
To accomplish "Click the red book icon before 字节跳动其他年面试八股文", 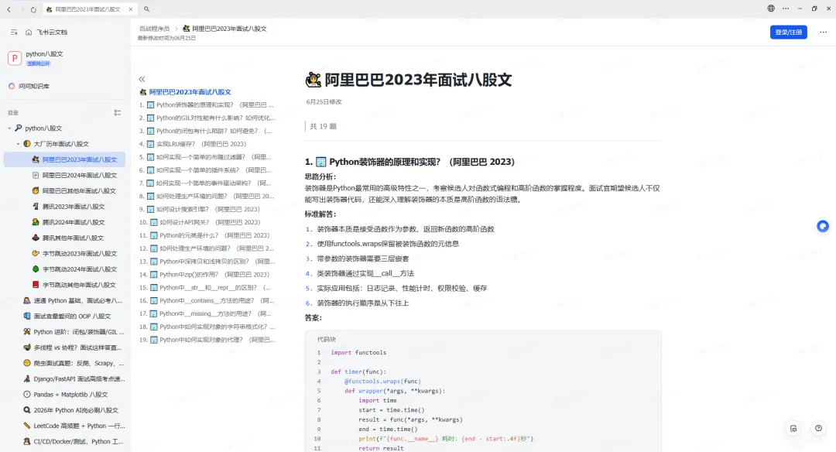I will pos(36,285).
